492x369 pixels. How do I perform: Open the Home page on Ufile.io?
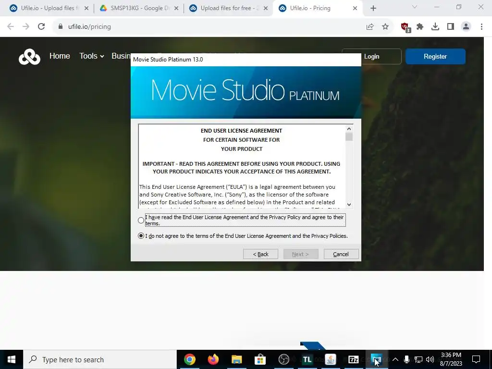point(60,56)
